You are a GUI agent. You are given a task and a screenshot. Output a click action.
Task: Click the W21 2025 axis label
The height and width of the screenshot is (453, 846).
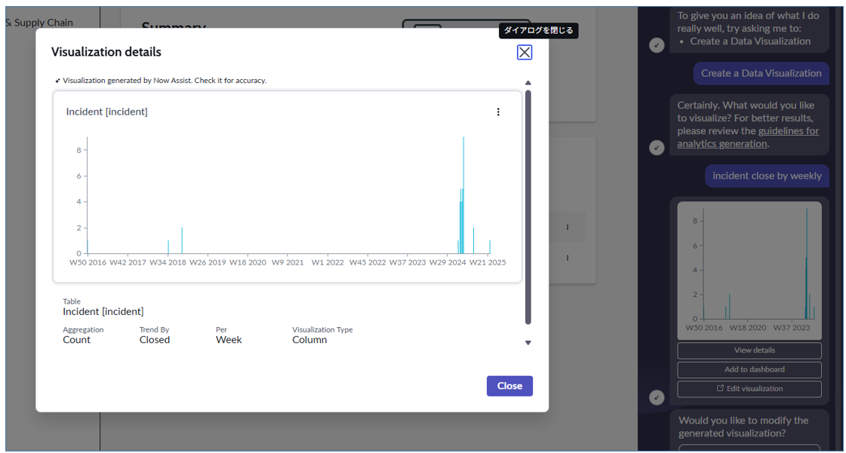(488, 263)
